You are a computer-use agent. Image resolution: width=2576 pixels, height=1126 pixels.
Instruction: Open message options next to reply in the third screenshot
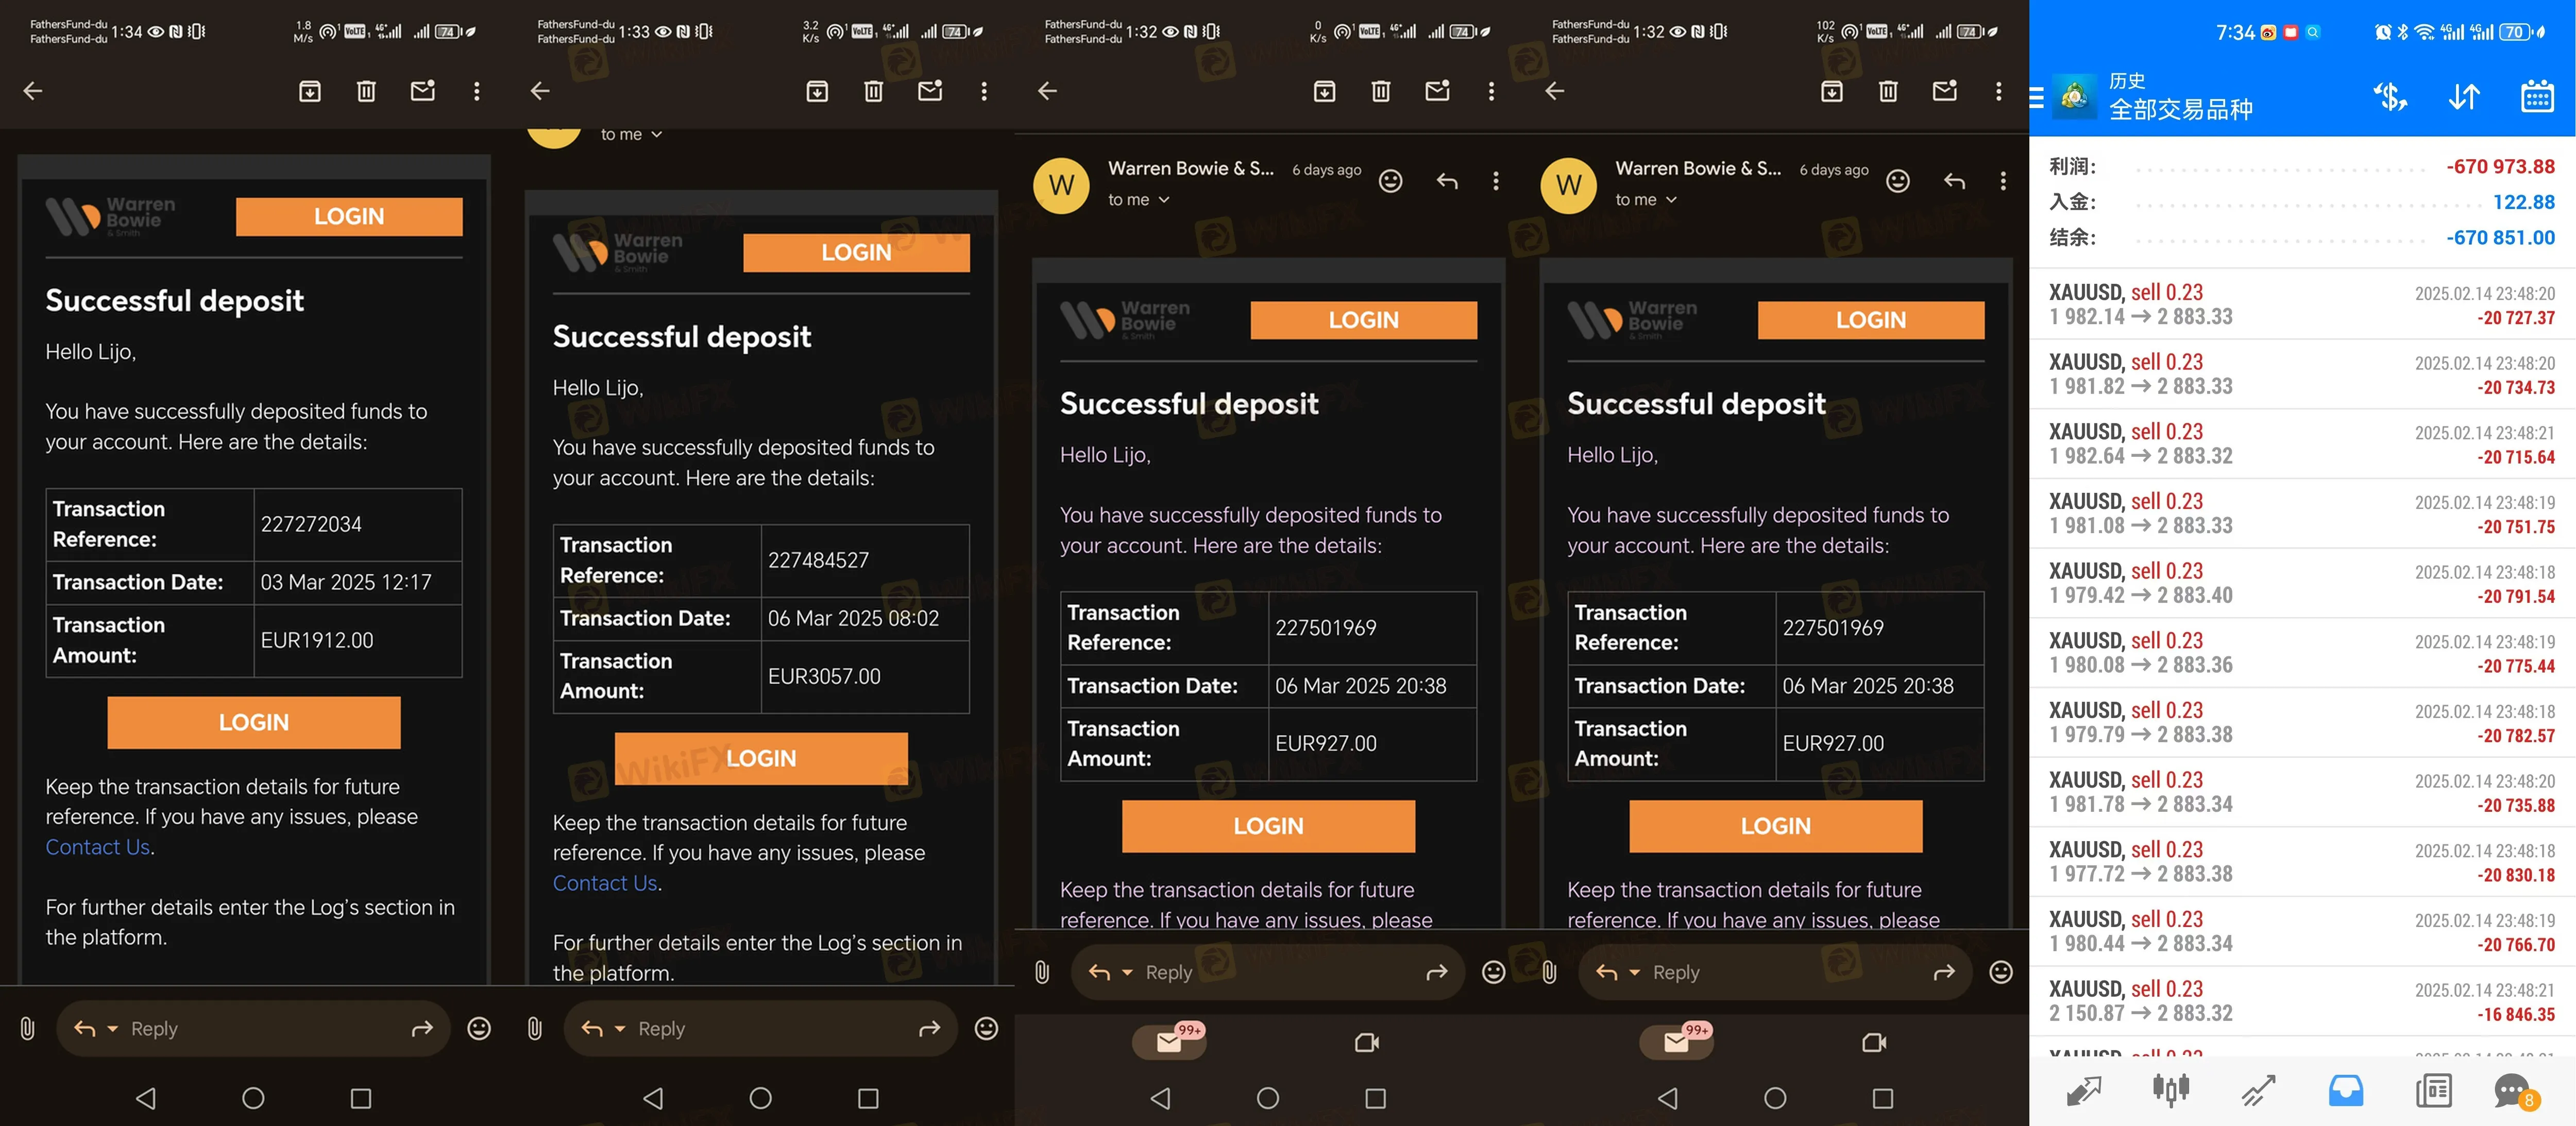tap(1495, 181)
